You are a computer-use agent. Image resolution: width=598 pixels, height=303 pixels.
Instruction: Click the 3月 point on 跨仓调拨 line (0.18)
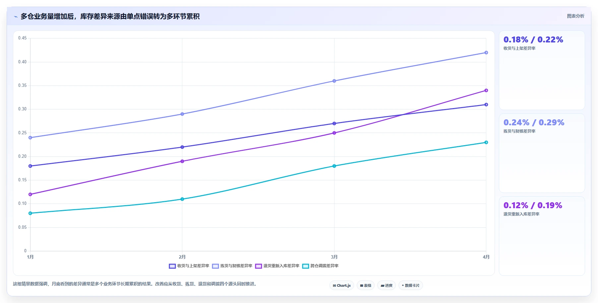pos(334,166)
